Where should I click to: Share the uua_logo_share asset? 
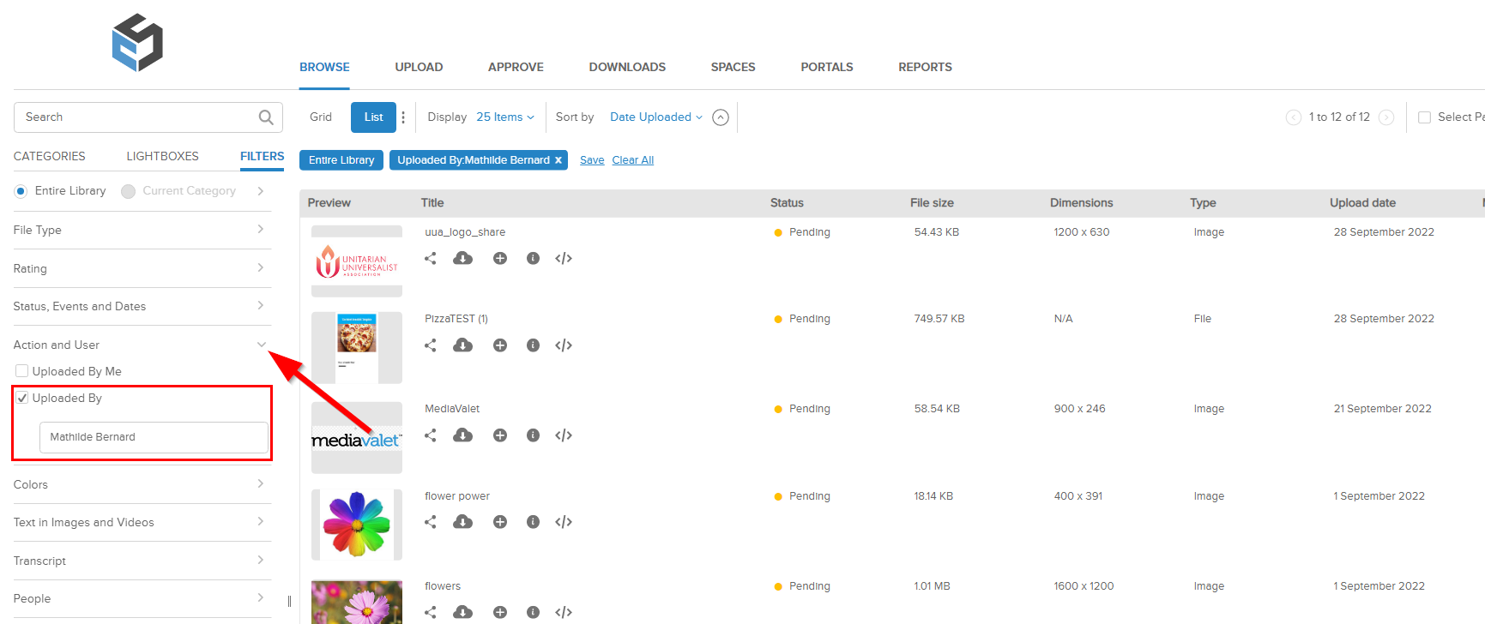(x=431, y=258)
